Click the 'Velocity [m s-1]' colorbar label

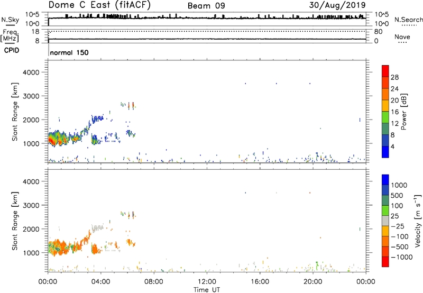tap(418, 221)
